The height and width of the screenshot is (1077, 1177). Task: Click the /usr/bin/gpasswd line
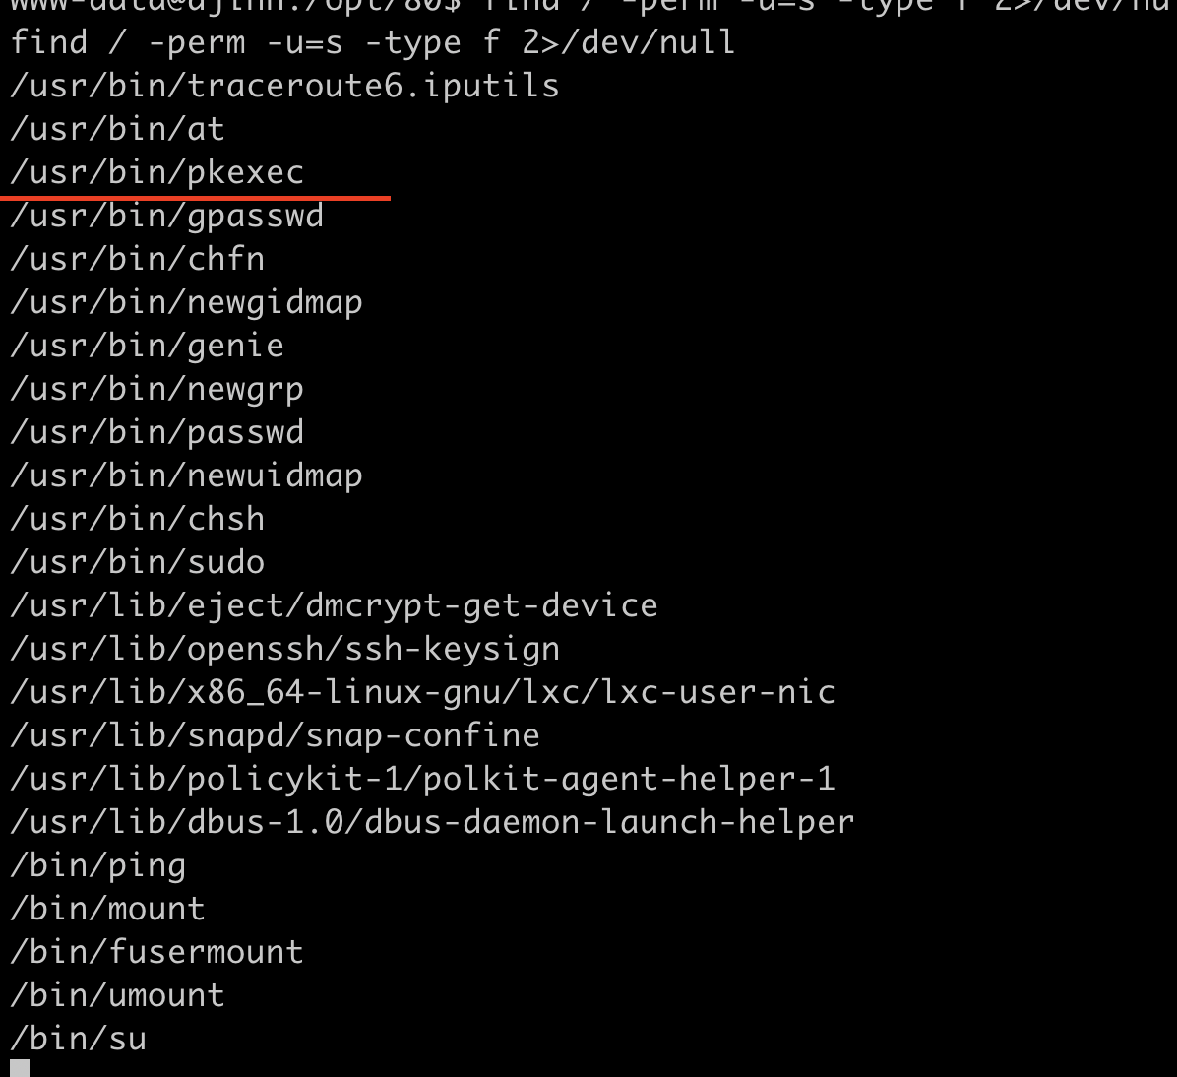click(166, 217)
